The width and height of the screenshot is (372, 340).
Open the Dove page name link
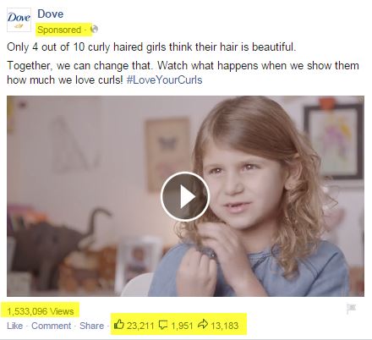[51, 14]
